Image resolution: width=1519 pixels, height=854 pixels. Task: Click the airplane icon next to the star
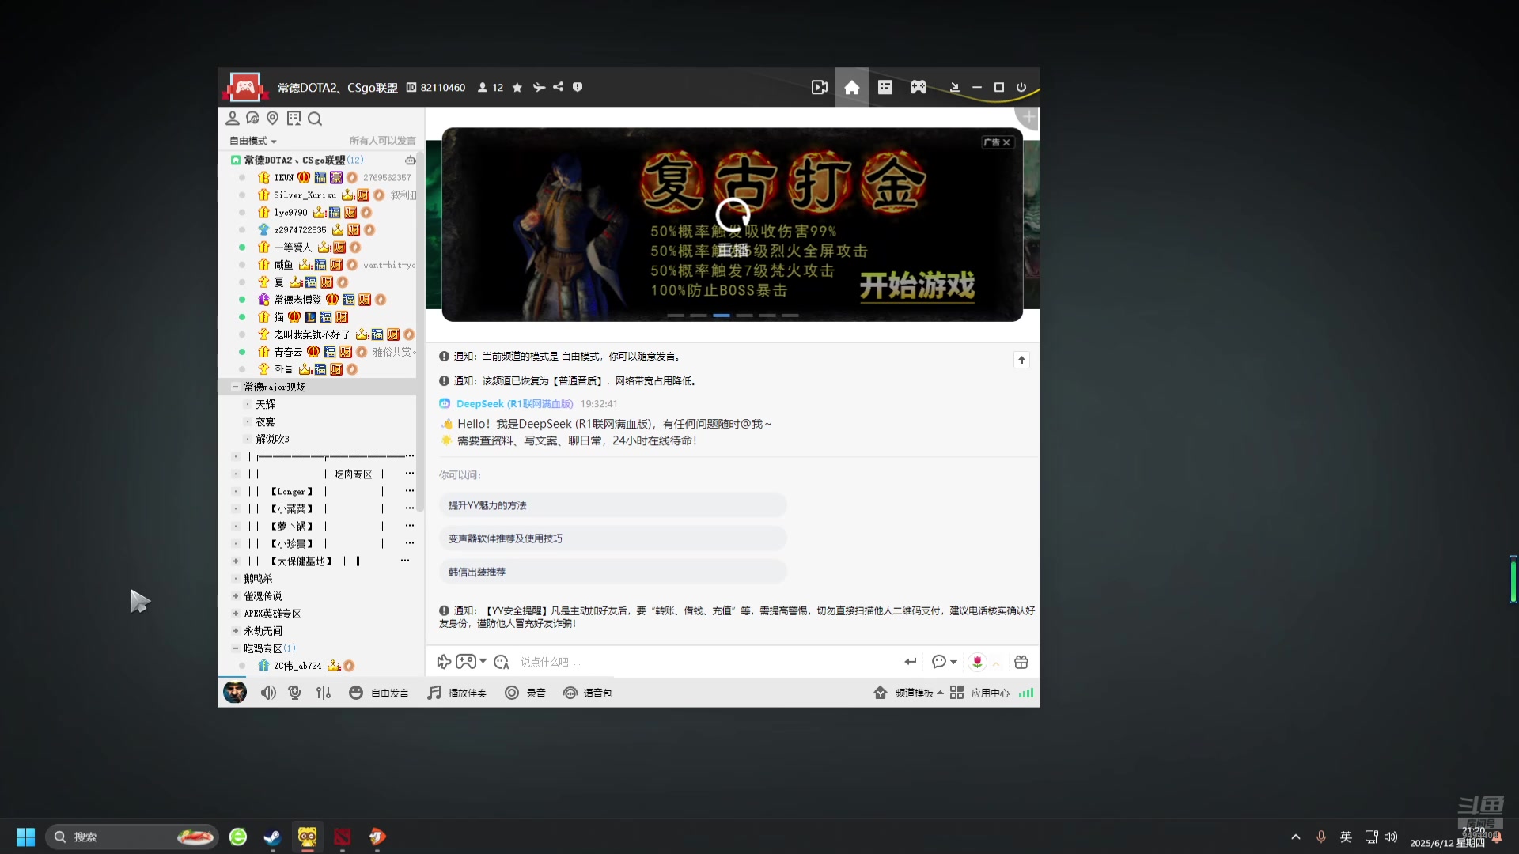pyautogui.click(x=539, y=88)
